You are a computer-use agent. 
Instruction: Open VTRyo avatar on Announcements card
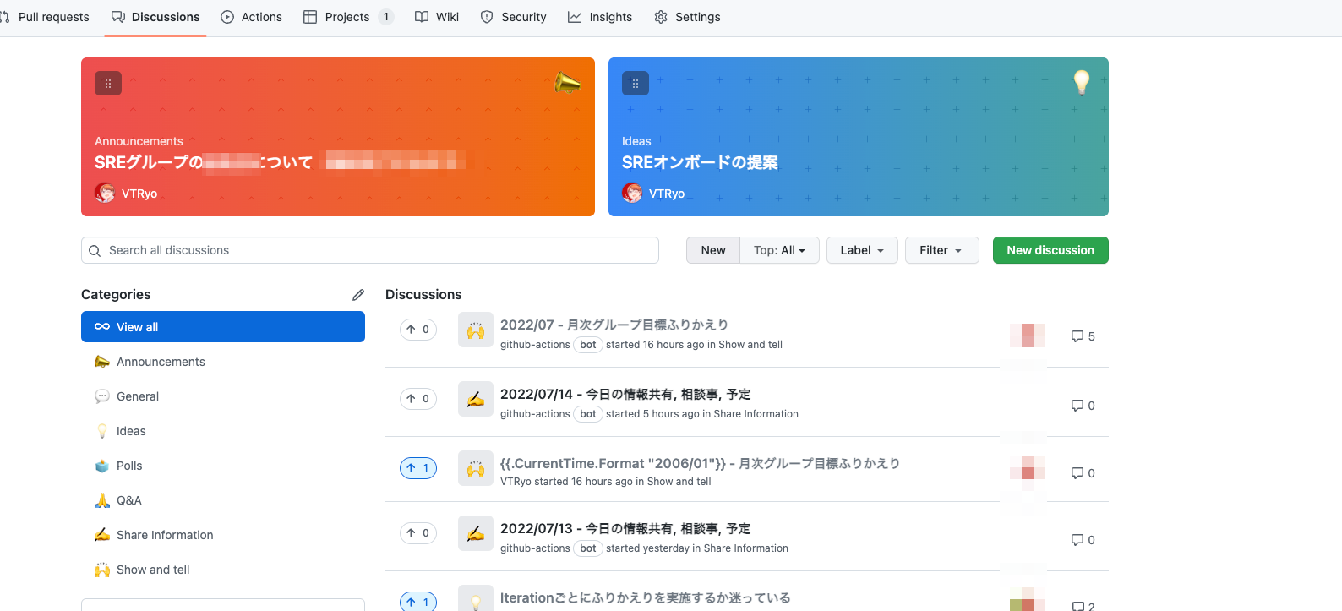click(105, 193)
